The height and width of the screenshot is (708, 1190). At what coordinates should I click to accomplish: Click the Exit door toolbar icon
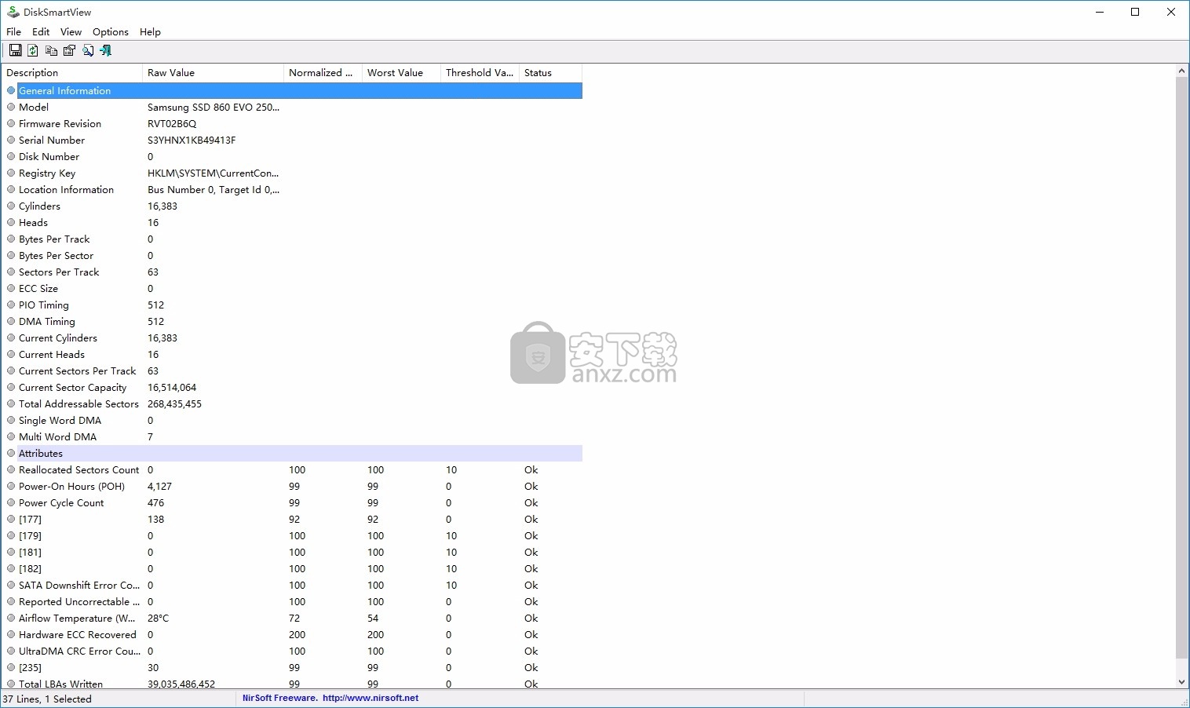[x=105, y=50]
